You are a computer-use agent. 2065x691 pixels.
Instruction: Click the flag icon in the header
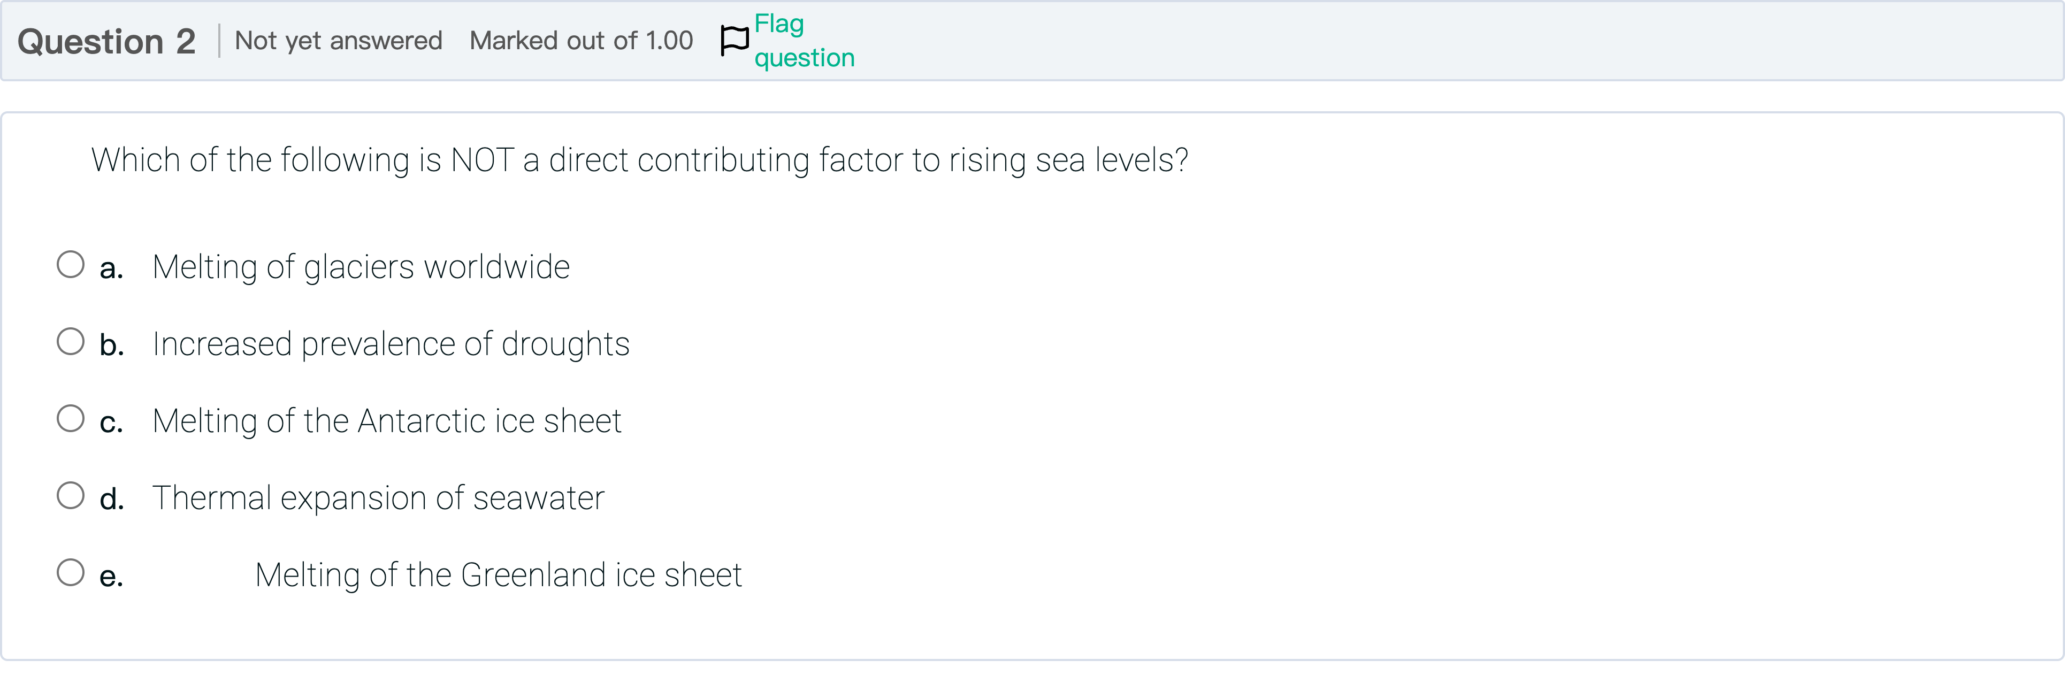[733, 40]
